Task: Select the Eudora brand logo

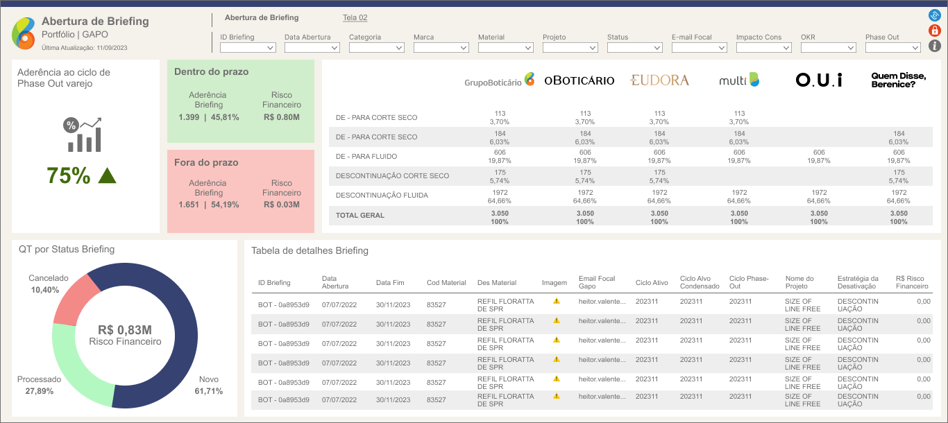Action: [x=659, y=80]
